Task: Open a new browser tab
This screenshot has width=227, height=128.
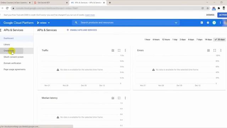Action: tap(110, 2)
